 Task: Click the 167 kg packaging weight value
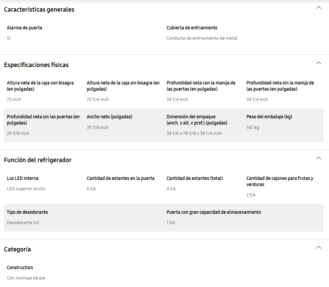tap(253, 128)
